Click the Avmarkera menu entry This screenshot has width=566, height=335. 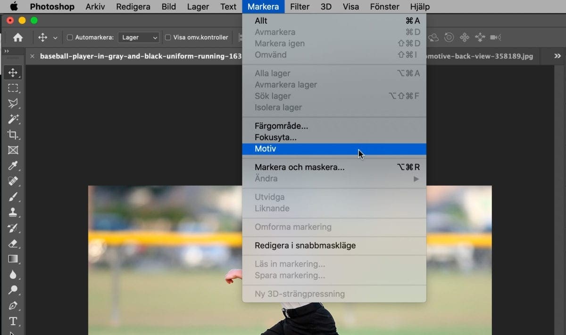tap(334, 32)
